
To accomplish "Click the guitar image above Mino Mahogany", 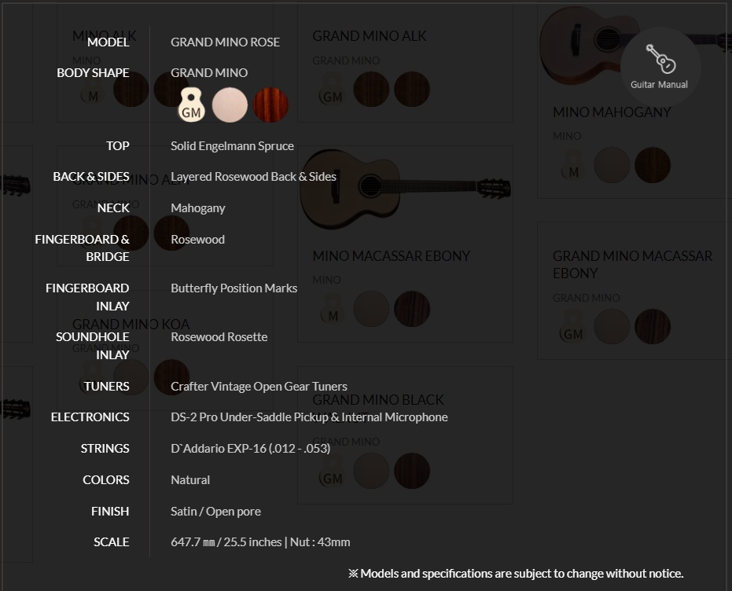I will point(635,44).
